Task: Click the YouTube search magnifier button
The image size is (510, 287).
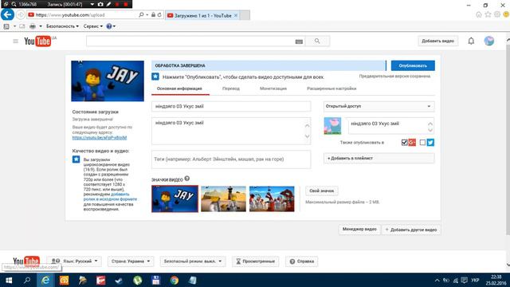Action: click(x=317, y=41)
